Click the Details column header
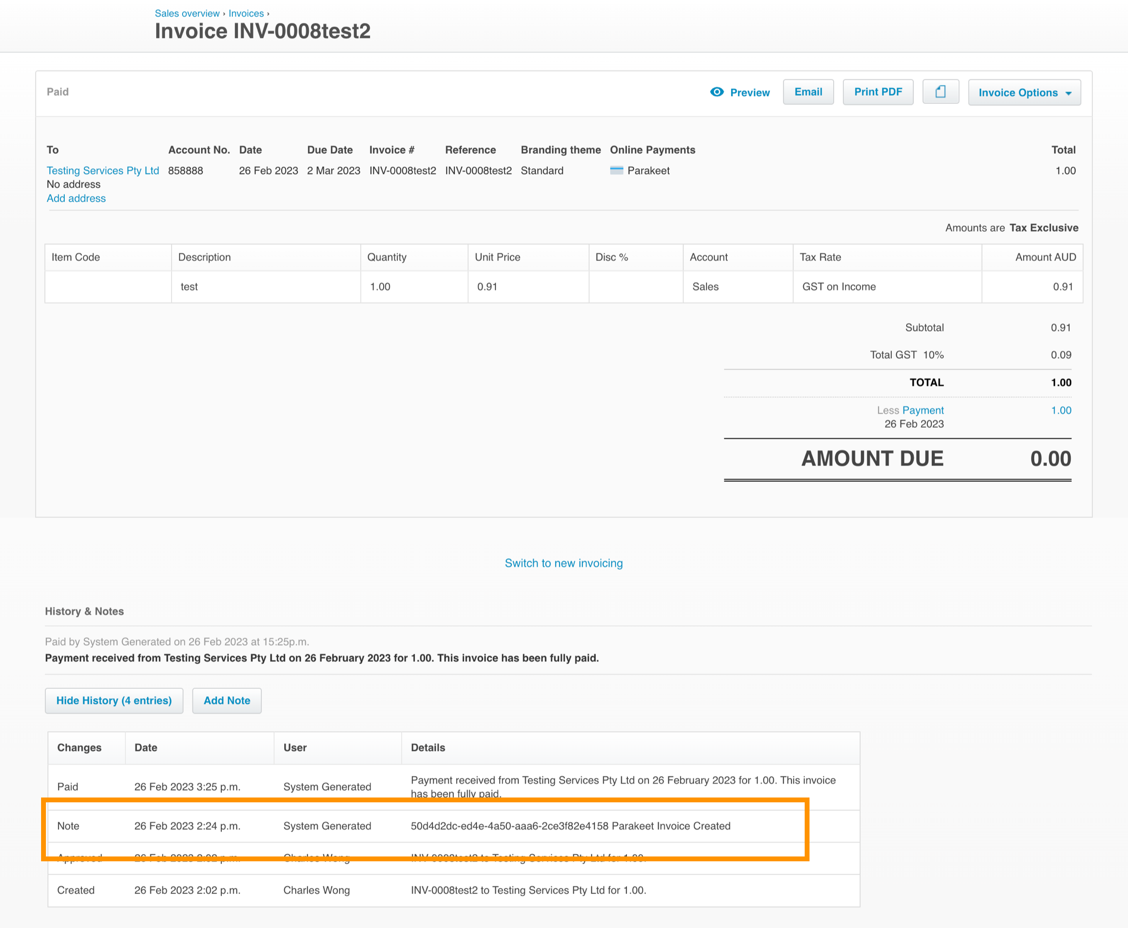This screenshot has width=1128, height=928. 428,747
